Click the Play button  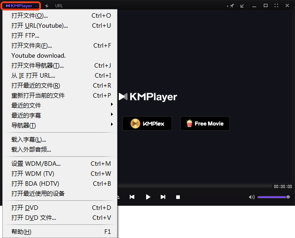(x=148, y=197)
